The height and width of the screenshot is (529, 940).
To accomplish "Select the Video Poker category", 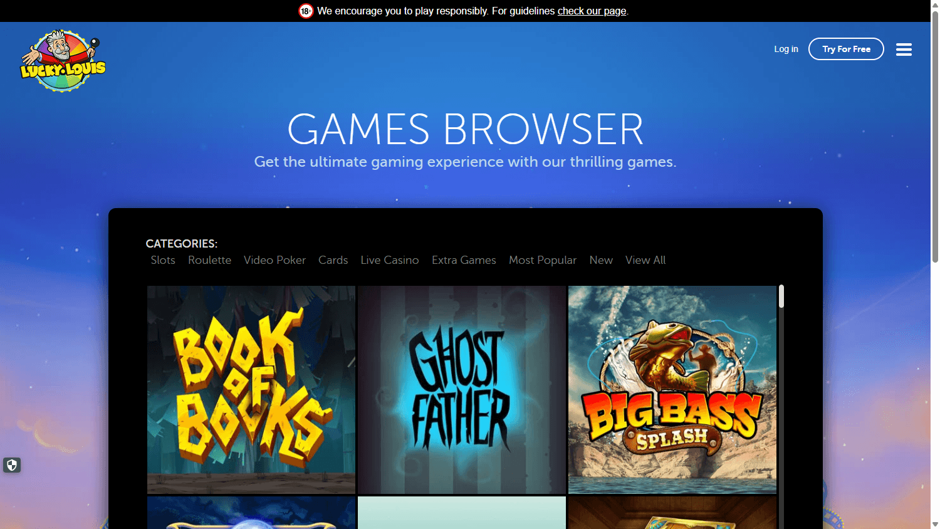I will point(274,260).
